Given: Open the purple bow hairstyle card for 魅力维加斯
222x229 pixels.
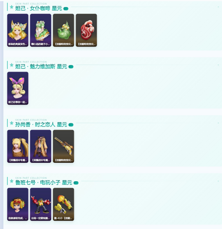Looking at the screenshot, I should point(18,88).
